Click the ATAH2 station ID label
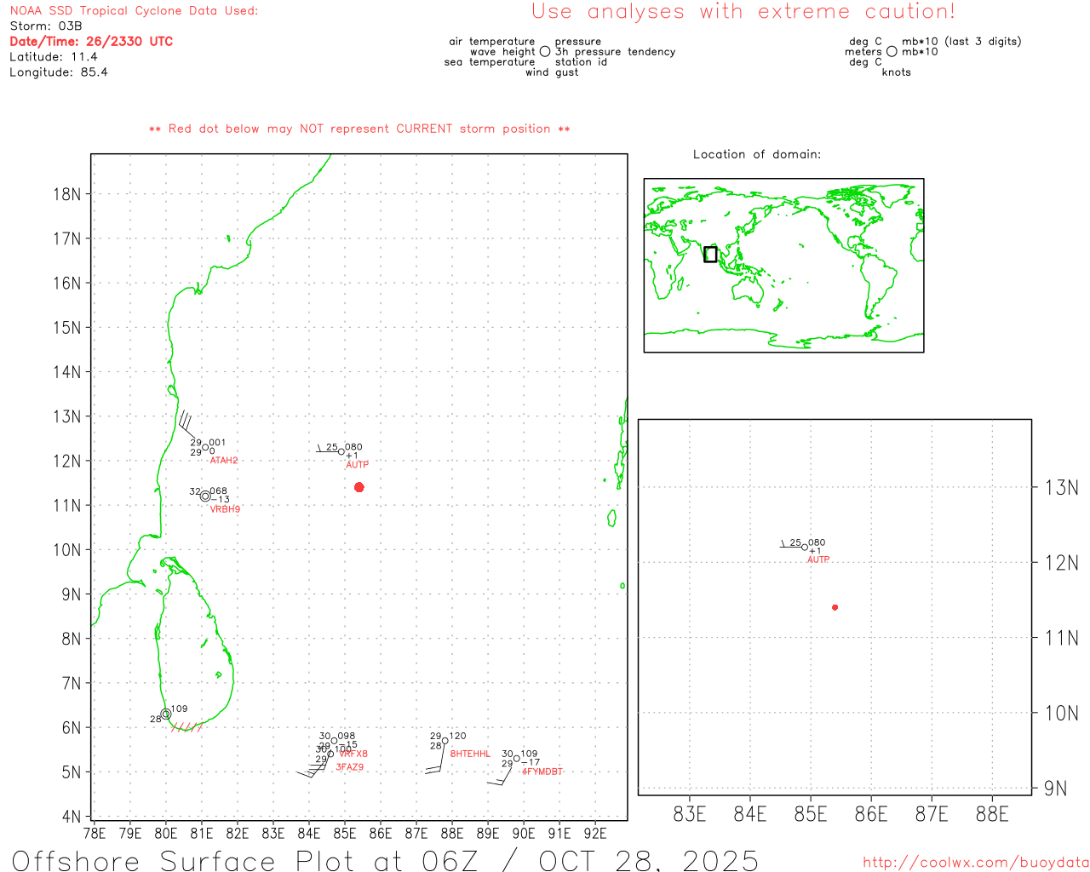 [x=224, y=461]
